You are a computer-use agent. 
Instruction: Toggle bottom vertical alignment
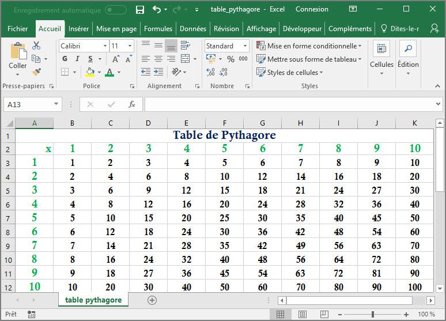coord(171,46)
